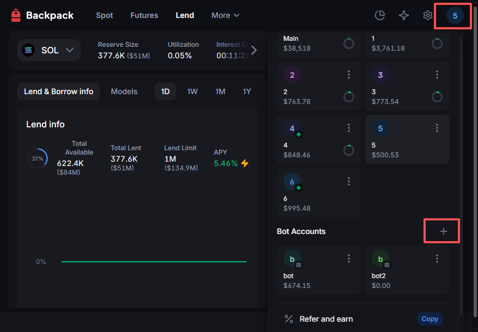Switch to the Models tab
The height and width of the screenshot is (332, 478).
124,91
